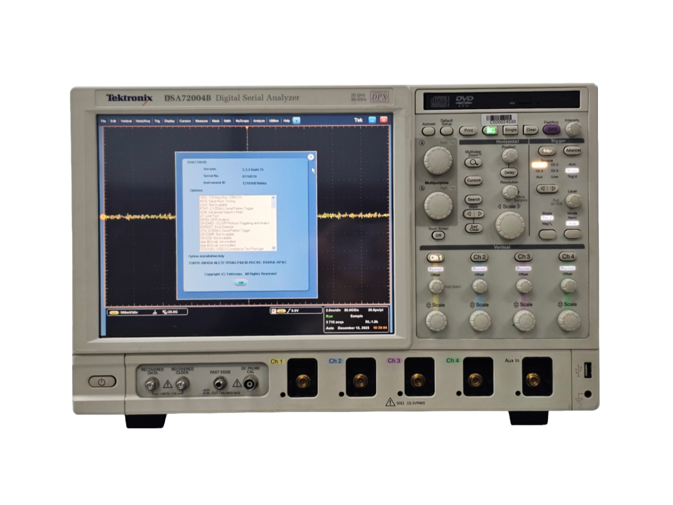Toggle the green Run/Stop button
The image size is (673, 505).
[490, 130]
